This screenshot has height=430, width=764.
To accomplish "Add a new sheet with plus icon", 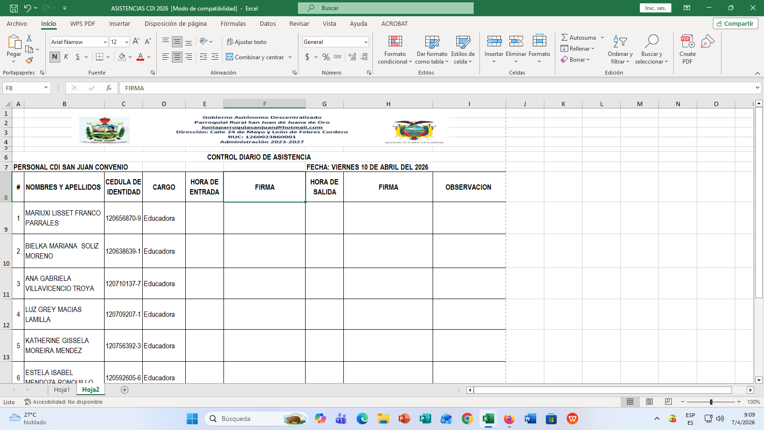I will click(x=125, y=390).
